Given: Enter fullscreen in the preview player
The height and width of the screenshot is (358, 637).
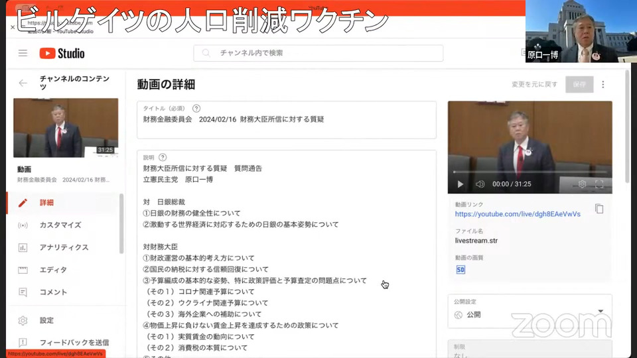Looking at the screenshot, I should pos(599,184).
